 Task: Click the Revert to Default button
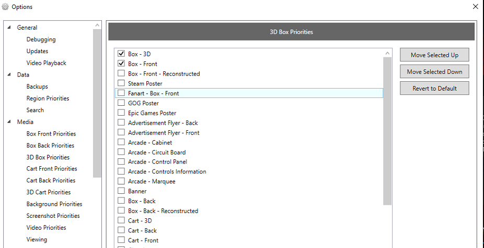(x=434, y=88)
